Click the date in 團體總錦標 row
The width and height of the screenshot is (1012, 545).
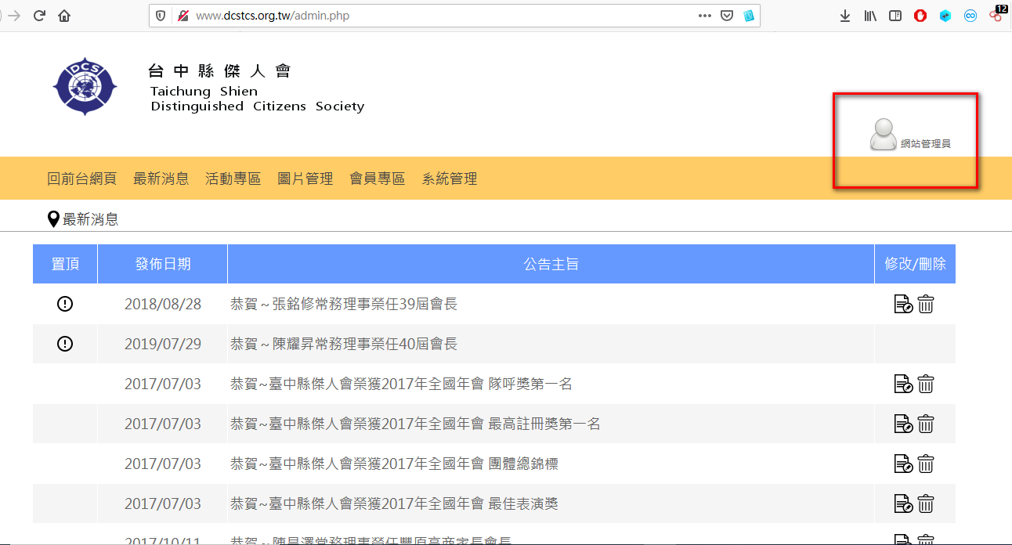click(x=163, y=464)
